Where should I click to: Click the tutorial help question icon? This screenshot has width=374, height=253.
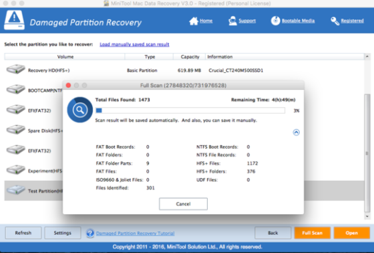90,233
